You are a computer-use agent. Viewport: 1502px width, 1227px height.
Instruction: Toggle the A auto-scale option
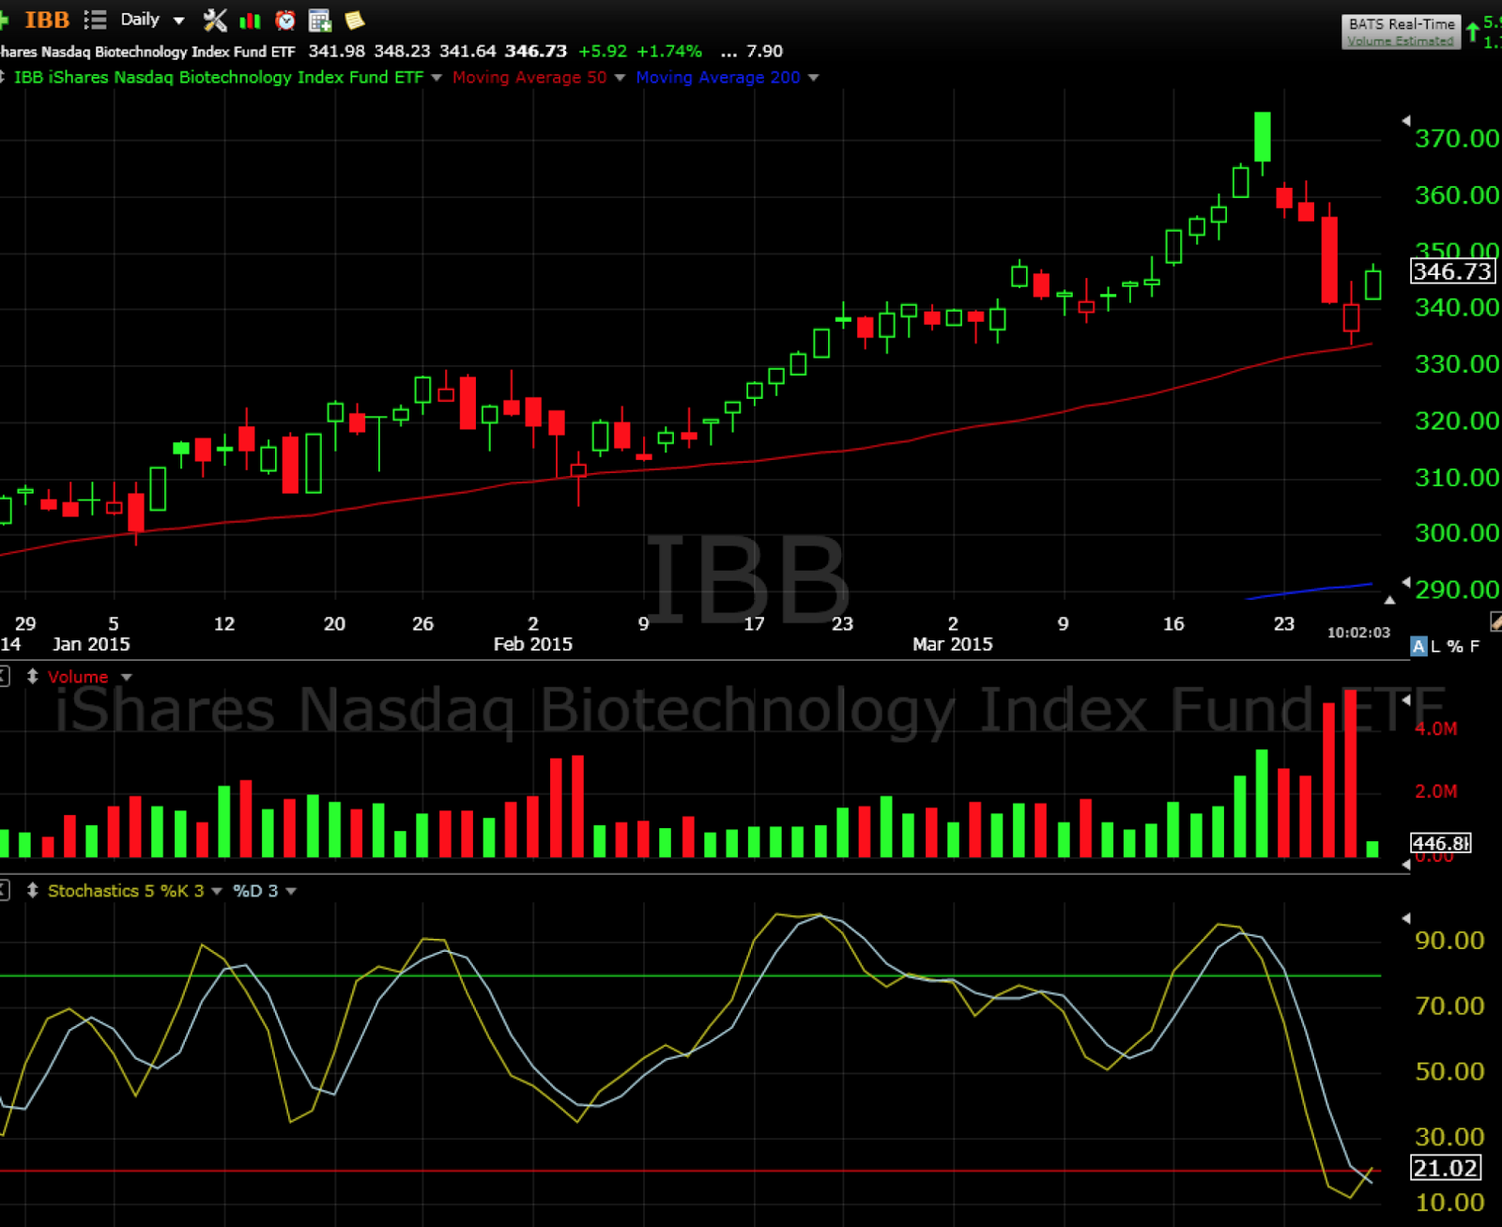(x=1418, y=647)
